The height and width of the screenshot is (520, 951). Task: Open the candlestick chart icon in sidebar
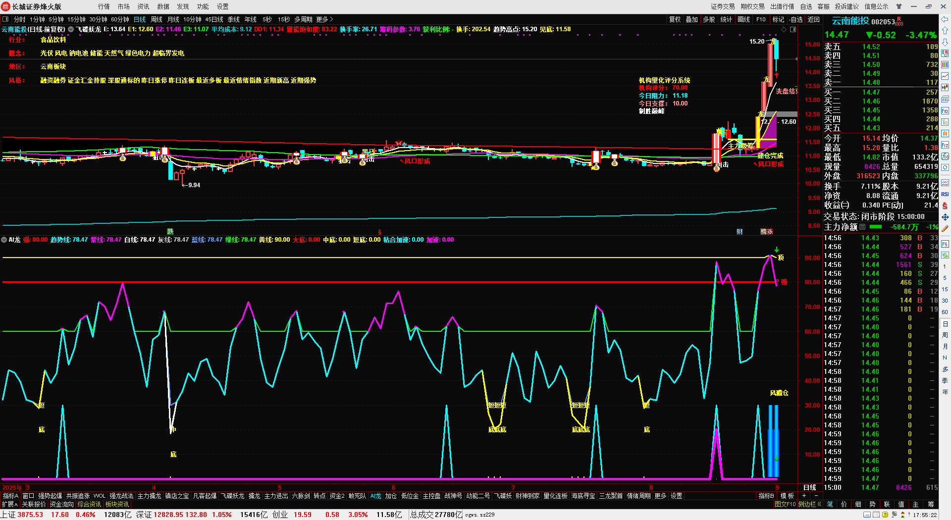coord(945,88)
